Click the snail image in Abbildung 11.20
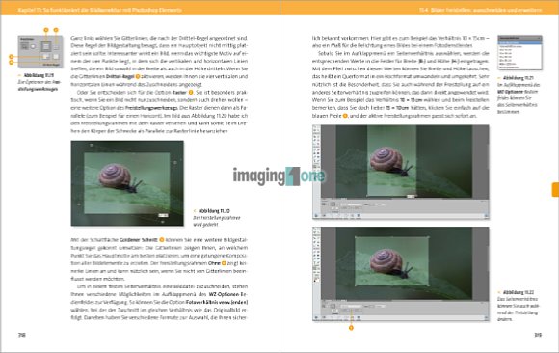Viewport: 559px width, 353px height. [127, 183]
